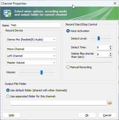
Task: Click the channel properties header icon
Action: tap(8, 14)
